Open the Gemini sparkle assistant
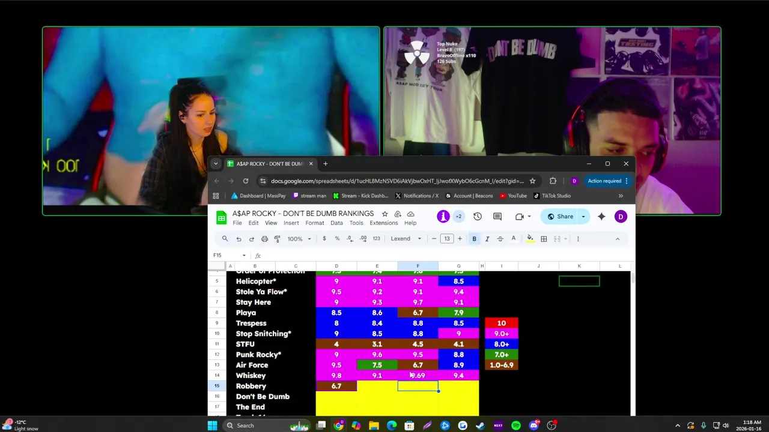The height and width of the screenshot is (432, 769). (601, 217)
